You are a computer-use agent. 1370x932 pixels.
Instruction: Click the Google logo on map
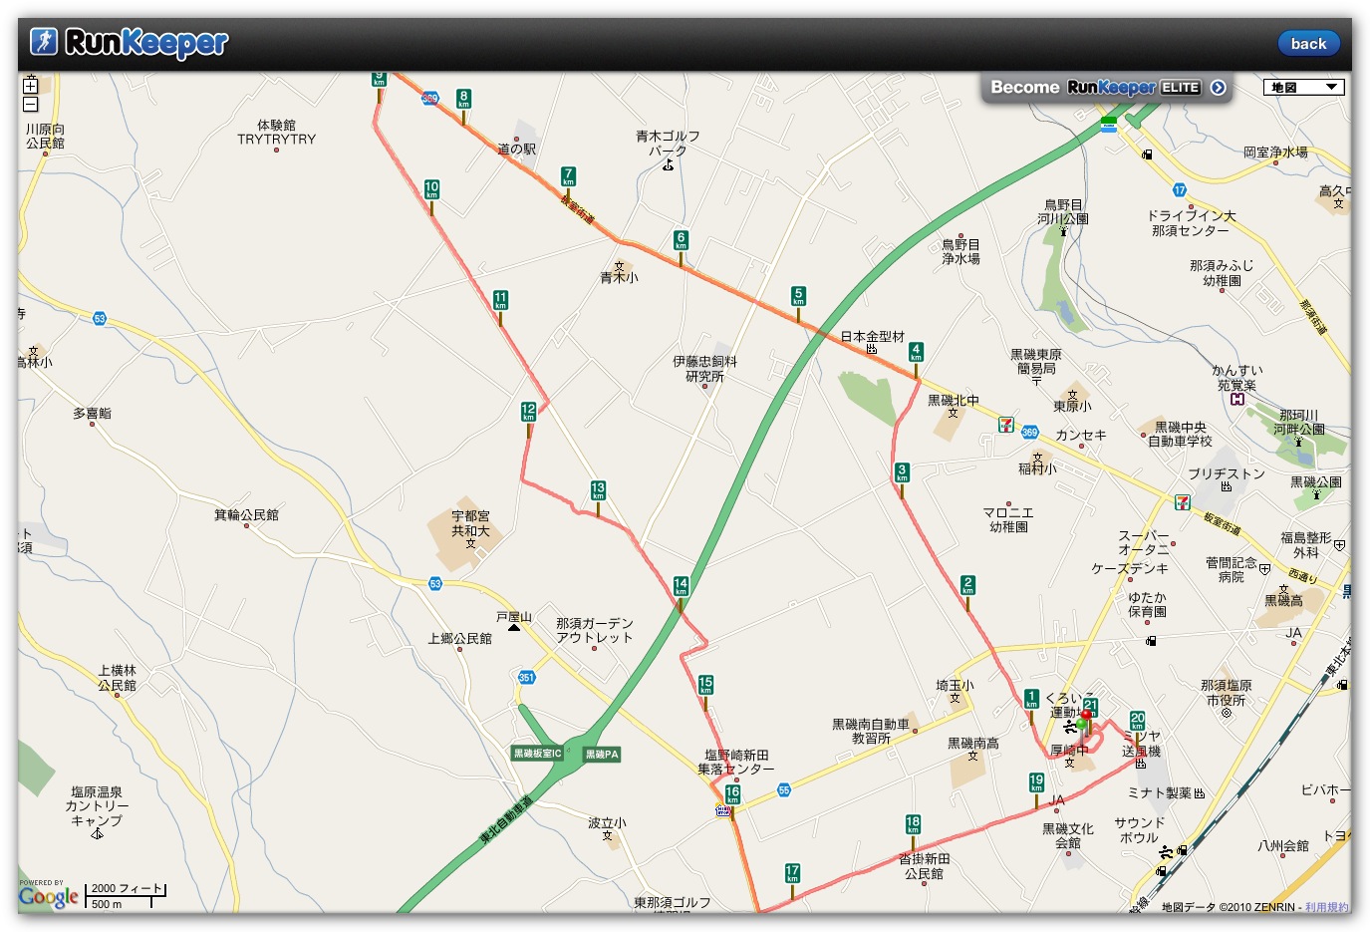48,896
